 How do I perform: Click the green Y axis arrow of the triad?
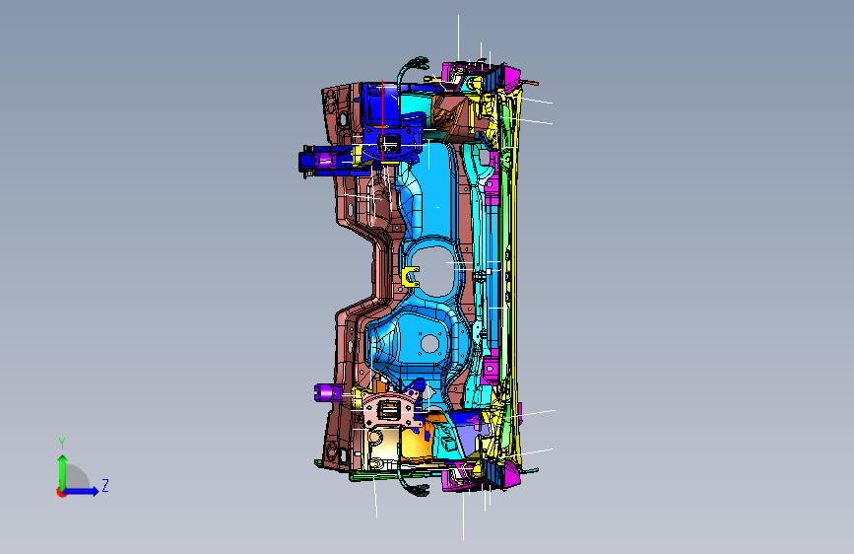tap(63, 471)
